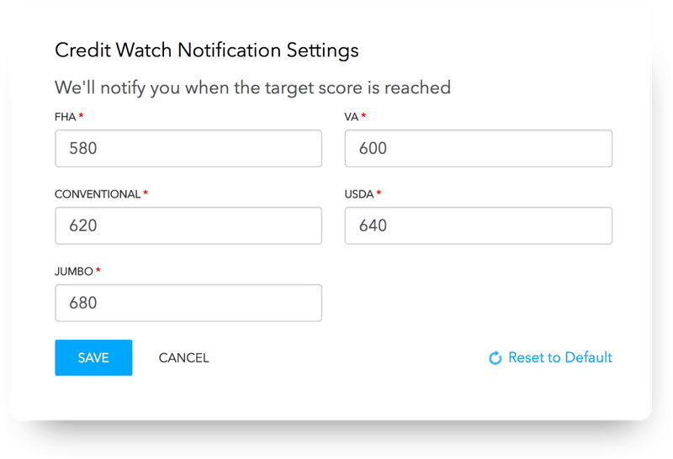Click the red required asterisk beside FHA
Viewport: 673px width, 459px height.
point(81,115)
